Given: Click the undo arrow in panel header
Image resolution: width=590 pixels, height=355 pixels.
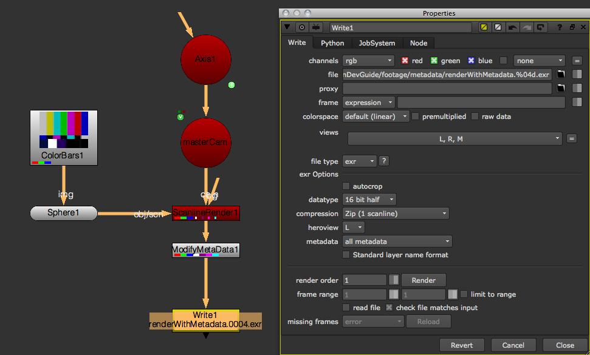Looking at the screenshot, I should [512, 27].
